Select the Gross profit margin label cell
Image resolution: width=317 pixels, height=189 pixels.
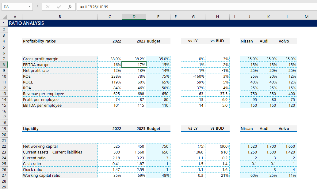[x=60, y=59]
